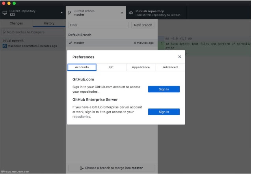Choose a branch to merge into master
Screen dimensions: 253x174
click(112, 168)
